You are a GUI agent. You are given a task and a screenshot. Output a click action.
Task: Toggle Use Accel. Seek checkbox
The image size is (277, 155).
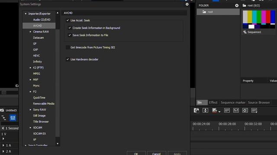[x=68, y=20]
